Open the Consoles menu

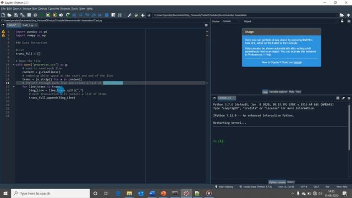click(x=53, y=9)
